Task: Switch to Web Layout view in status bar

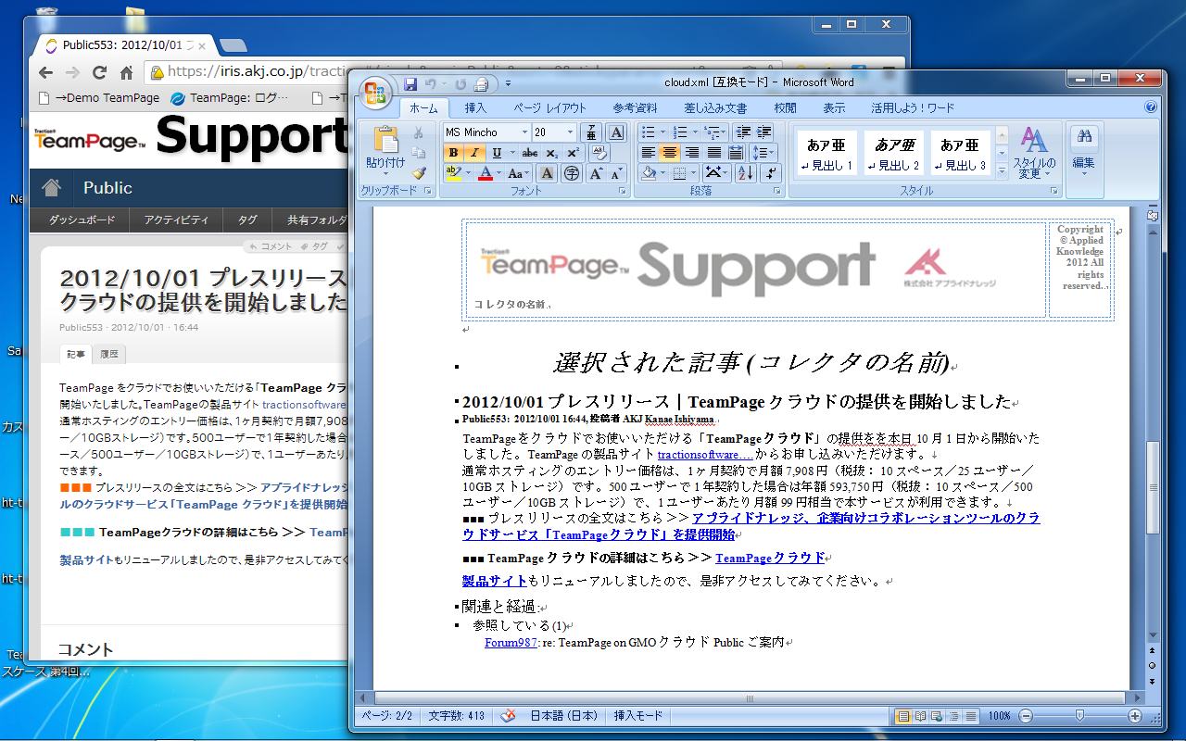Action: 937,716
